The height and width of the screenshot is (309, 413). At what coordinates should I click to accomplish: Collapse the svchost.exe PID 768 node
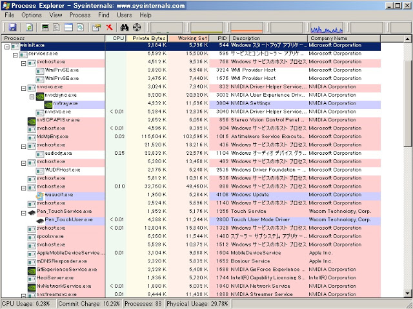[x=23, y=63]
